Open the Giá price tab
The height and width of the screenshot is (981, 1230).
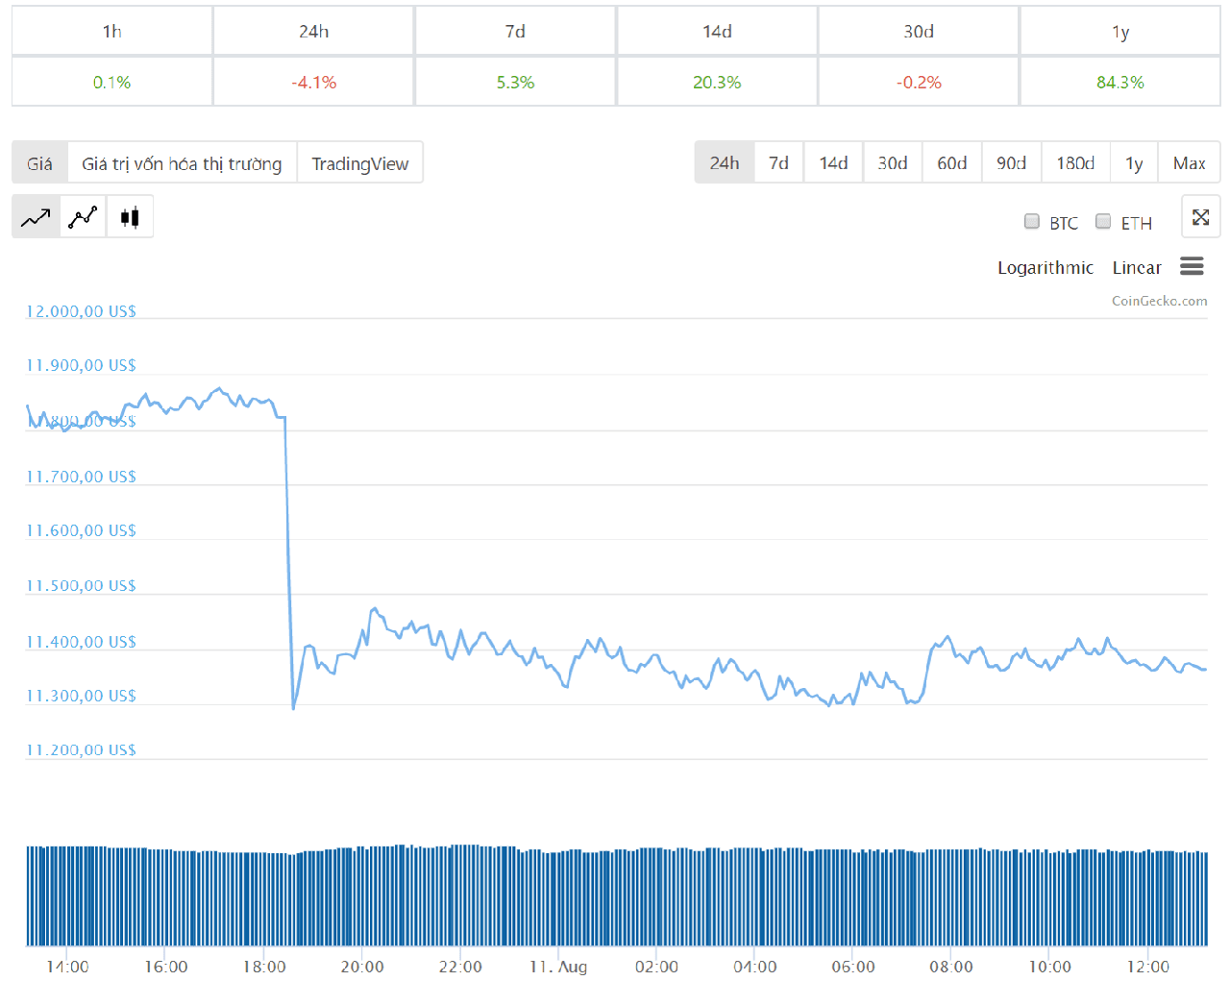click(x=39, y=162)
